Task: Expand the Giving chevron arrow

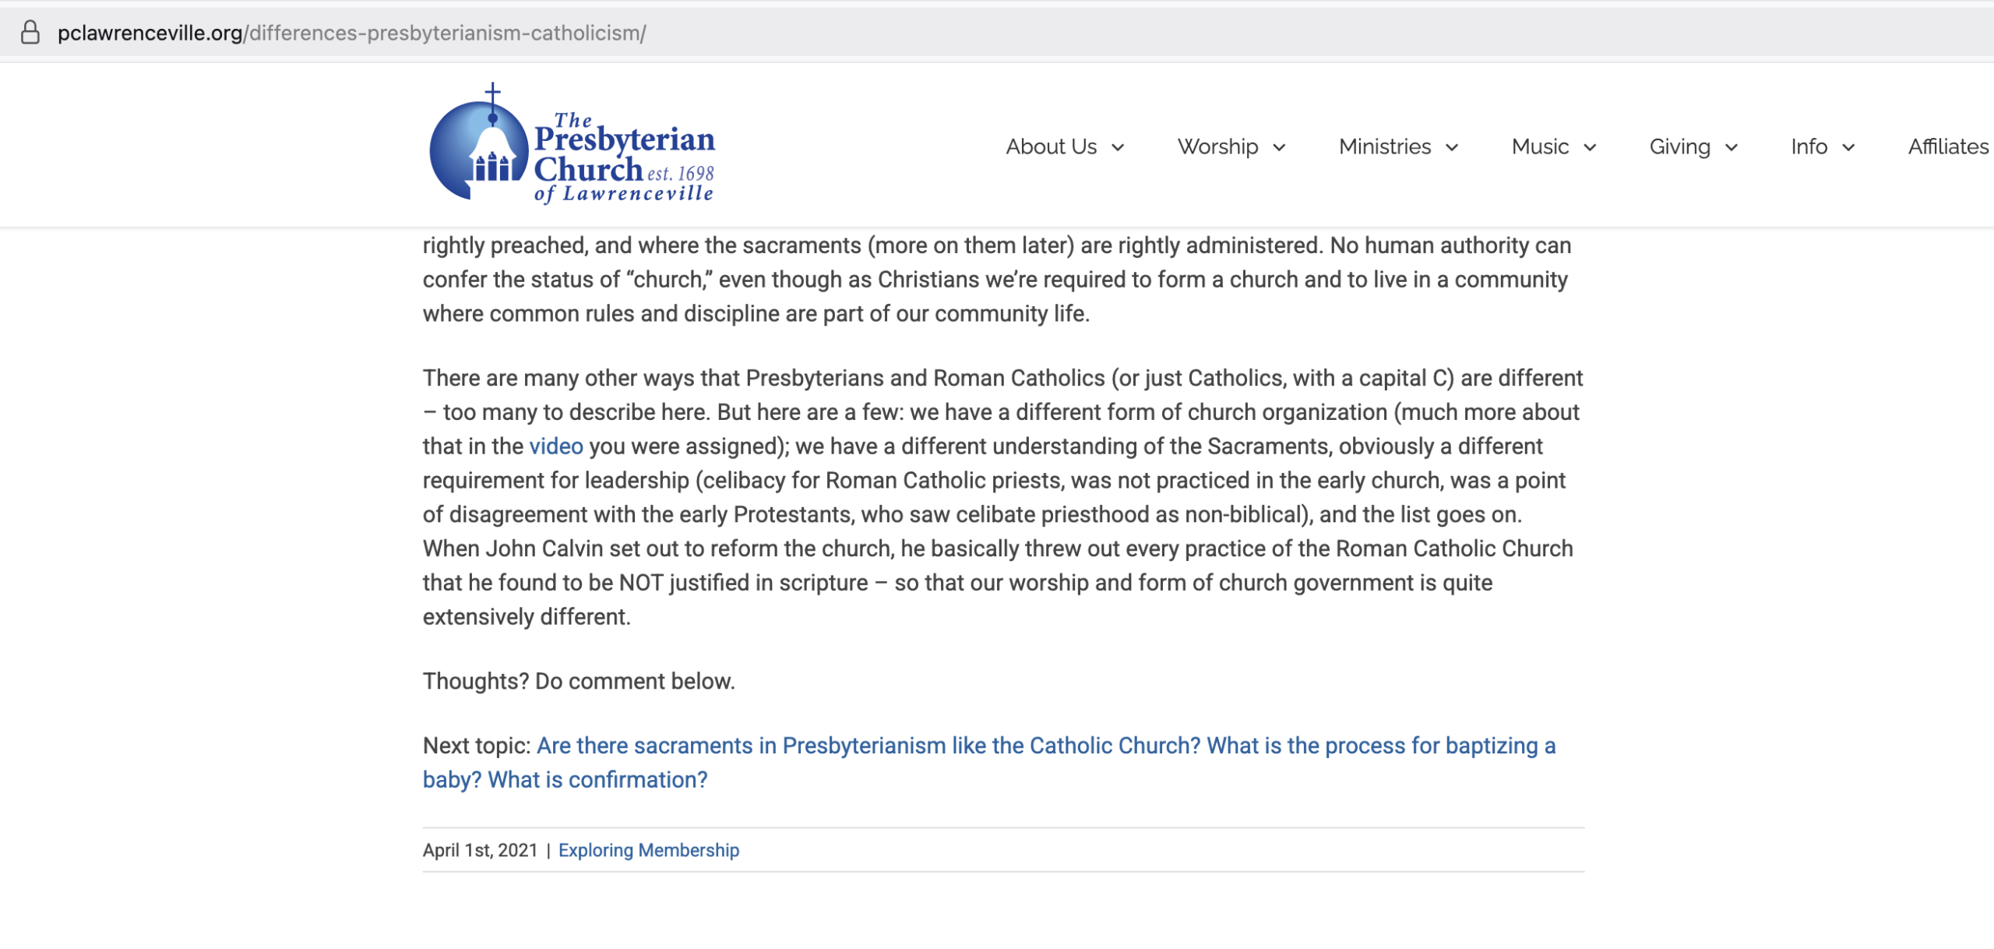Action: click(x=1732, y=148)
